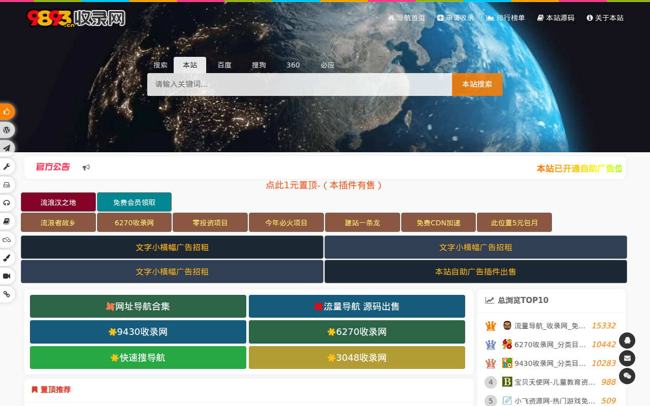This screenshot has width=650, height=406.
Task: Click the 免费会员领取 teal button
Action: 135,202
